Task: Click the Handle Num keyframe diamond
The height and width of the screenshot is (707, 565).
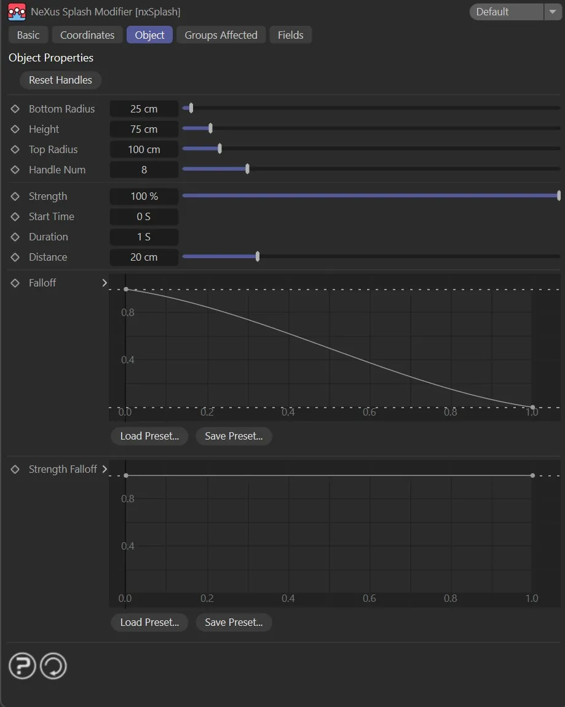Action: point(15,170)
